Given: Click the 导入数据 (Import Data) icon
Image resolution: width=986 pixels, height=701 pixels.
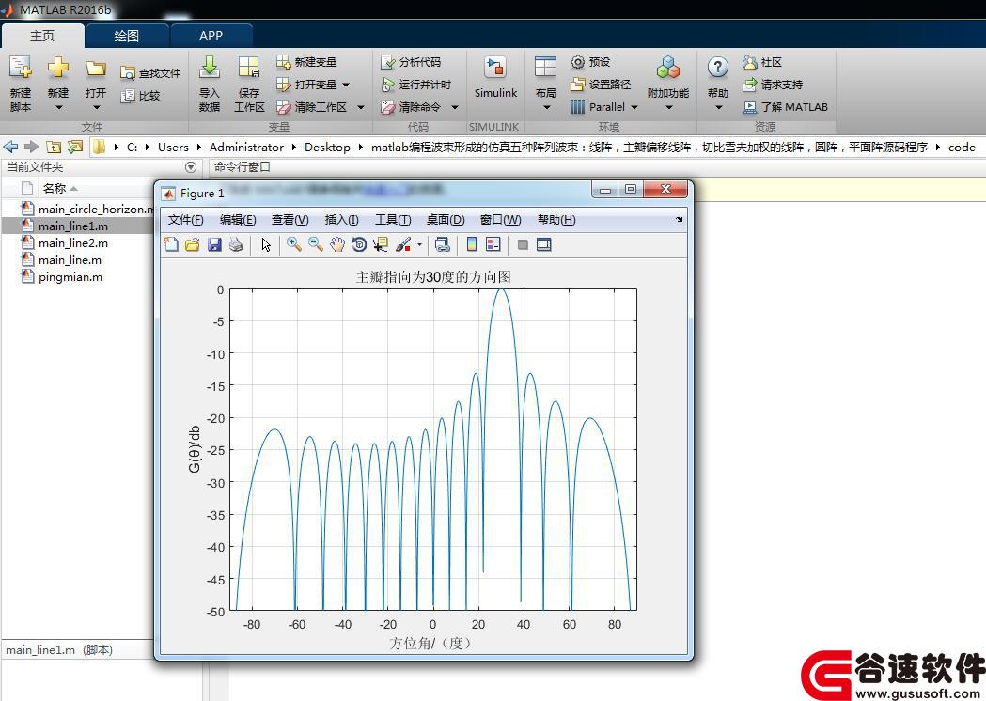Looking at the screenshot, I should pyautogui.click(x=210, y=68).
